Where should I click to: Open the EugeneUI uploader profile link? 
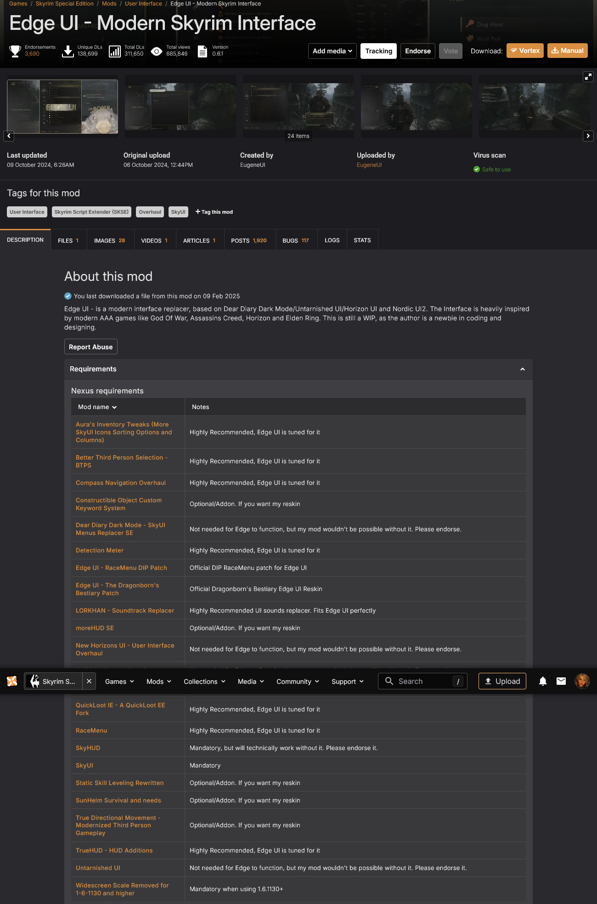point(369,165)
